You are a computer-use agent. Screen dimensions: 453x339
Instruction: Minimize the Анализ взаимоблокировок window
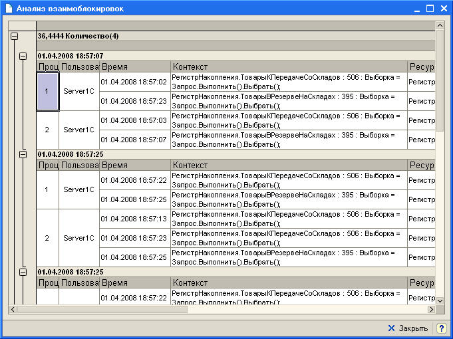pyautogui.click(x=416, y=9)
